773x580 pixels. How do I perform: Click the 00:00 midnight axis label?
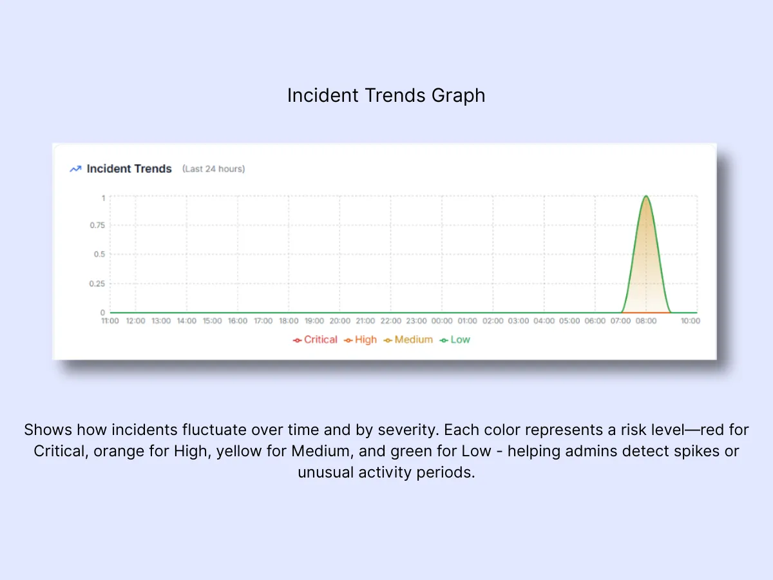tap(441, 320)
